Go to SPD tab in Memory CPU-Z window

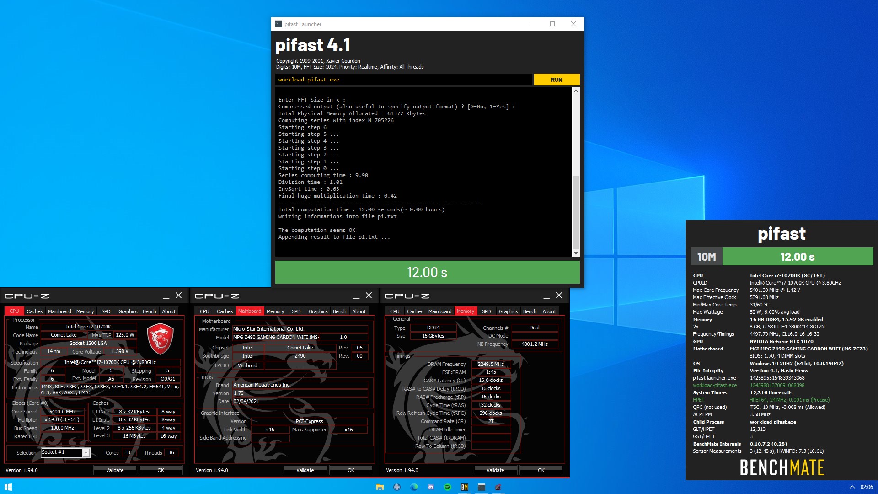click(x=487, y=311)
